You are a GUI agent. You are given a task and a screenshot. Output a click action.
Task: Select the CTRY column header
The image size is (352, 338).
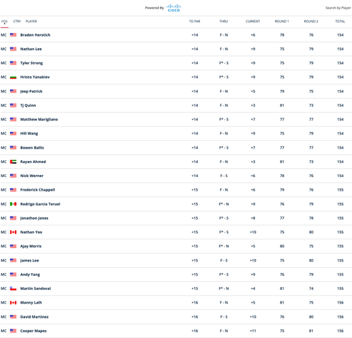tap(17, 22)
